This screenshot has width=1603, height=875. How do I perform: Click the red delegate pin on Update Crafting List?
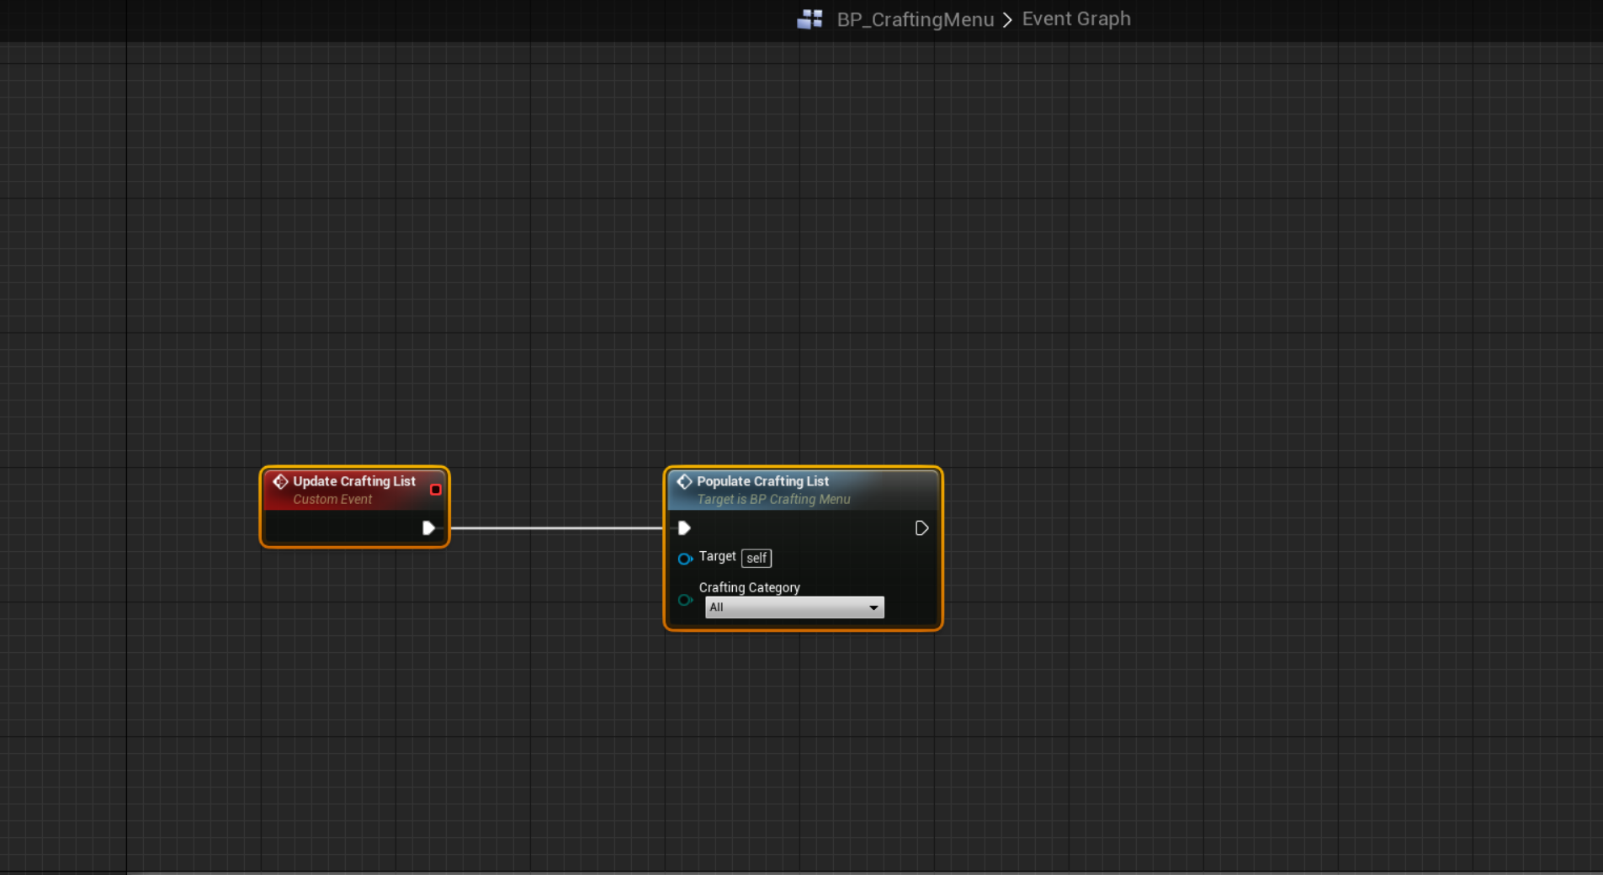click(x=435, y=490)
